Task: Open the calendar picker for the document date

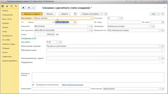Action: tap(75, 22)
